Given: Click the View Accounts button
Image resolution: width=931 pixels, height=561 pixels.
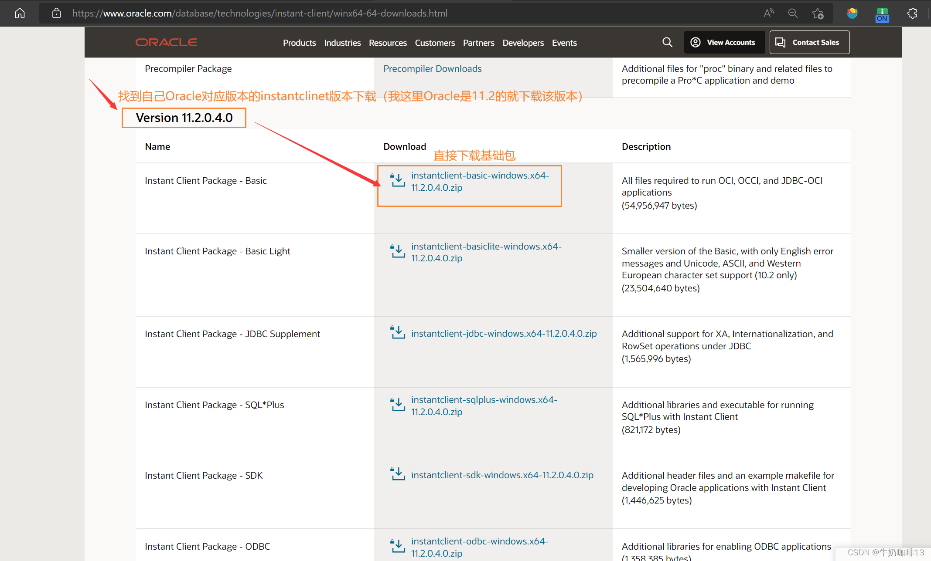Looking at the screenshot, I should [x=724, y=42].
